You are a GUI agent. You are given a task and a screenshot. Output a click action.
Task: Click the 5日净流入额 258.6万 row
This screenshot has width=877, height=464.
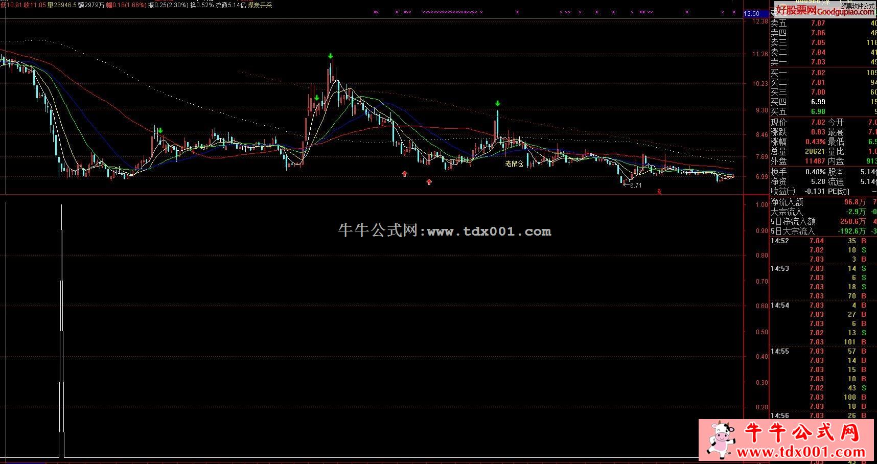823,222
